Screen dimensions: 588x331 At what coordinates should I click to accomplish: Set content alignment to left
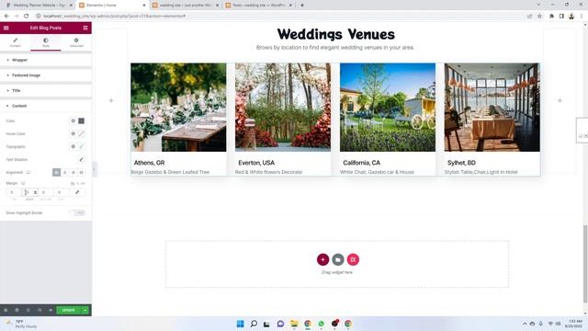tap(57, 172)
